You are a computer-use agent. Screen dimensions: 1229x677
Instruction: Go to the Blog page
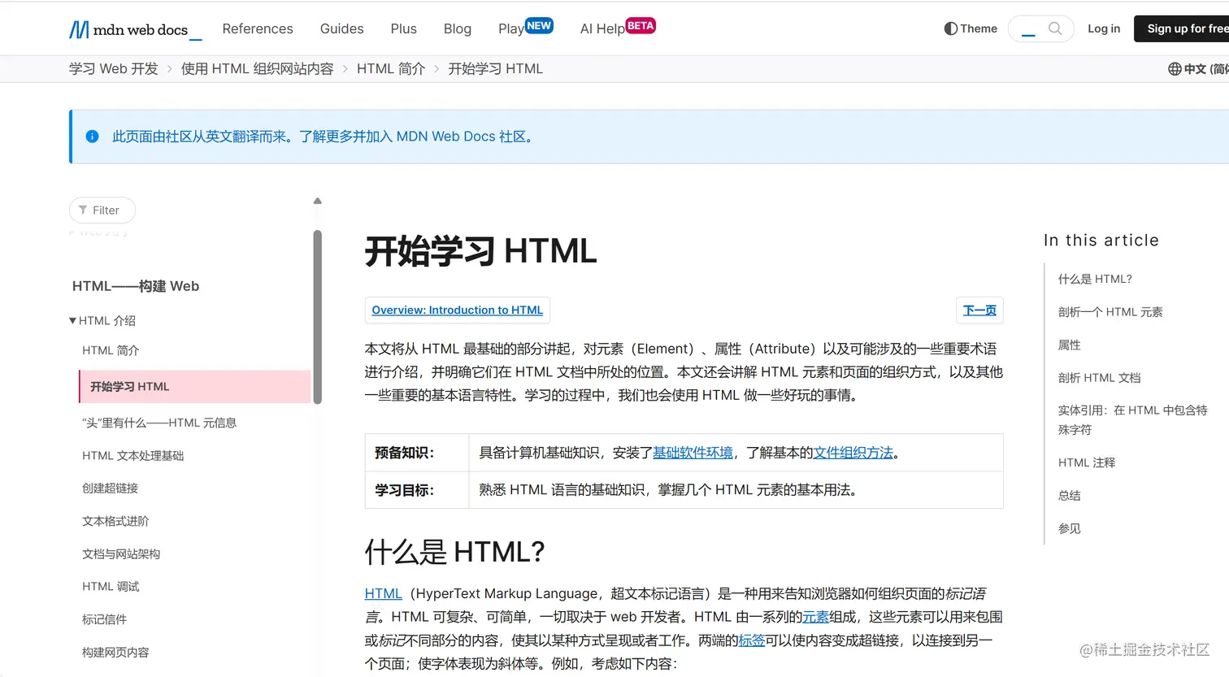pos(458,28)
